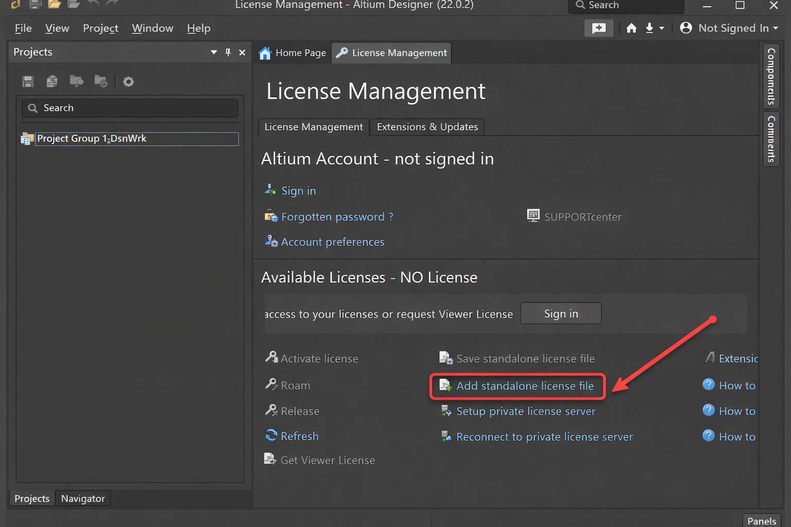The height and width of the screenshot is (527, 791).
Task: Click the Sign in button under Available Licenses
Action: pos(561,313)
